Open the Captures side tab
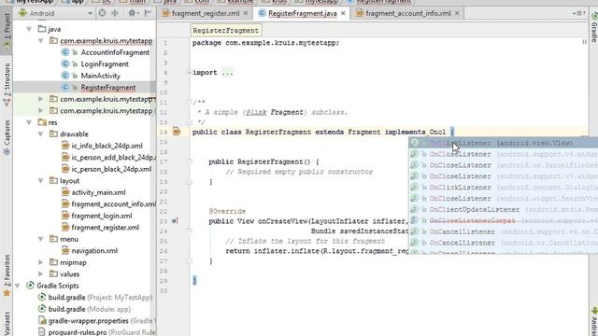This screenshot has width=598, height=336. (x=7, y=137)
